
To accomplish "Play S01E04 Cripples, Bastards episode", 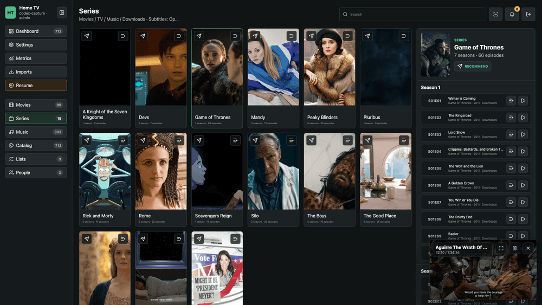I will [x=523, y=151].
